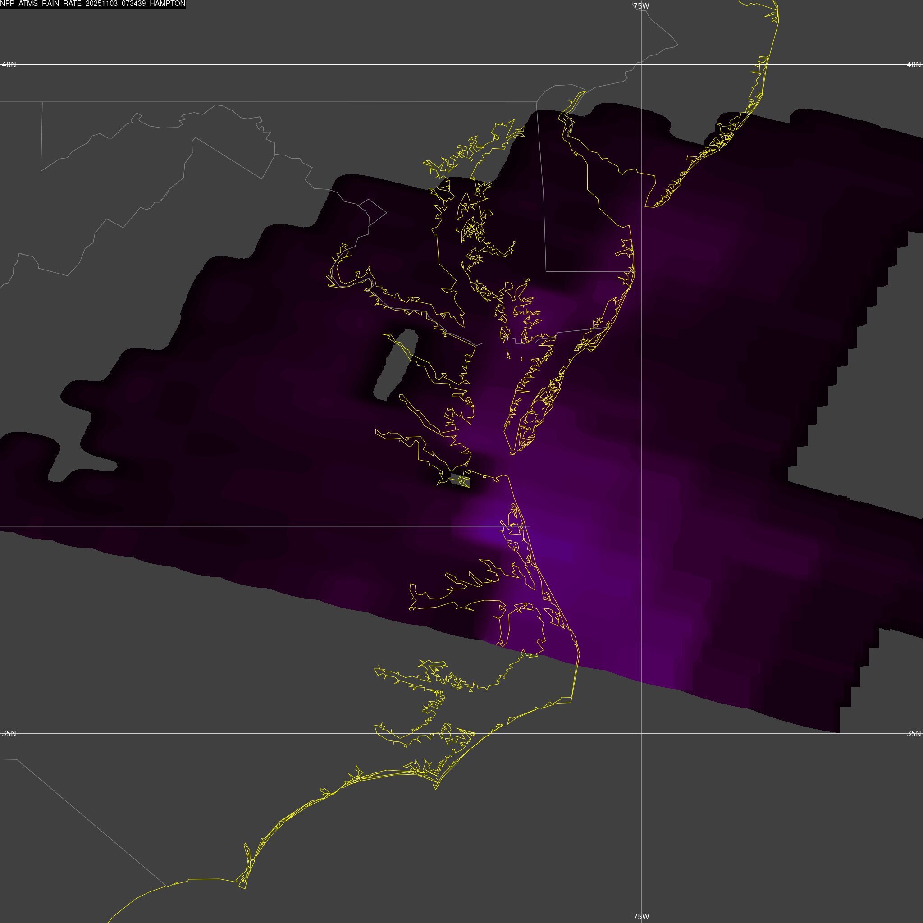The height and width of the screenshot is (923, 923).
Task: Click the right 35N latitude label
Action: 914,733
